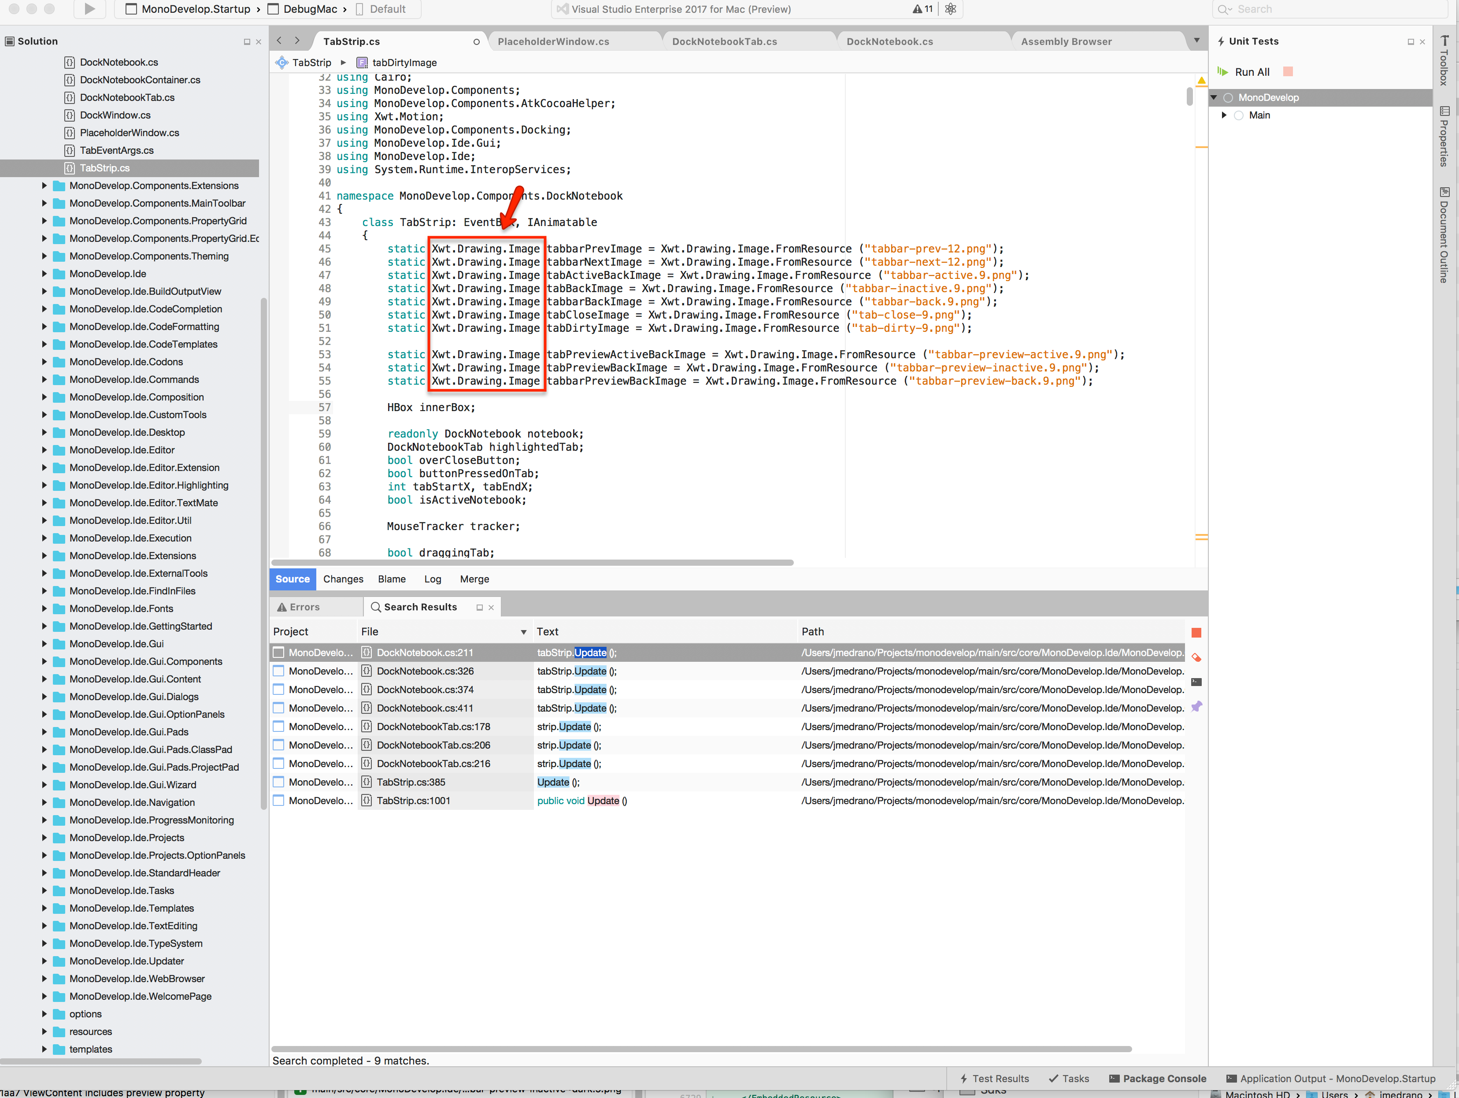Click the DockWindow.cs file icon in Solution
Viewport: 1459px width, 1098px height.
[x=69, y=115]
